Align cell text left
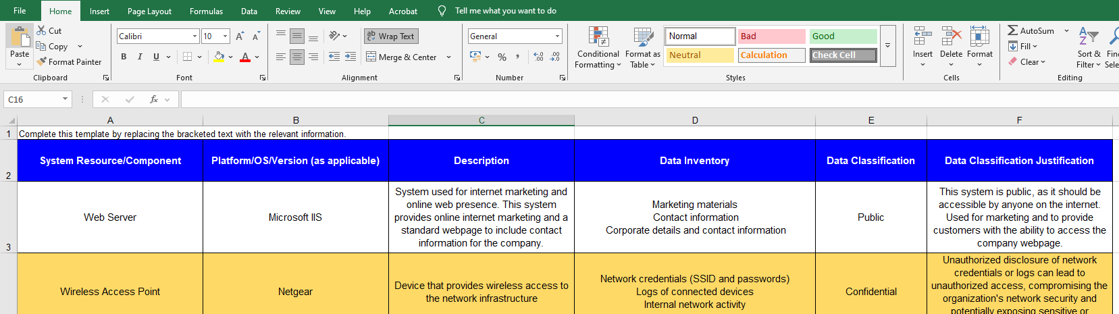Screen dimensions: 1119x314 (281, 57)
